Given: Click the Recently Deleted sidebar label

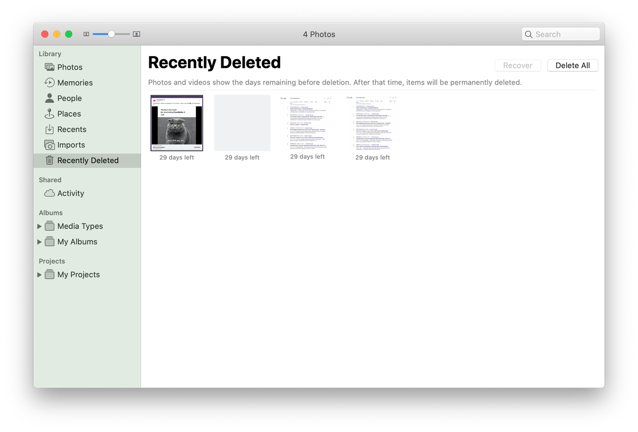Looking at the screenshot, I should pyautogui.click(x=88, y=161).
